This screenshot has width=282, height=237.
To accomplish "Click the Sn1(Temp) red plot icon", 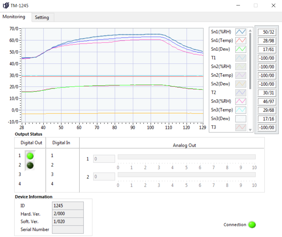I will (x=241, y=40).
